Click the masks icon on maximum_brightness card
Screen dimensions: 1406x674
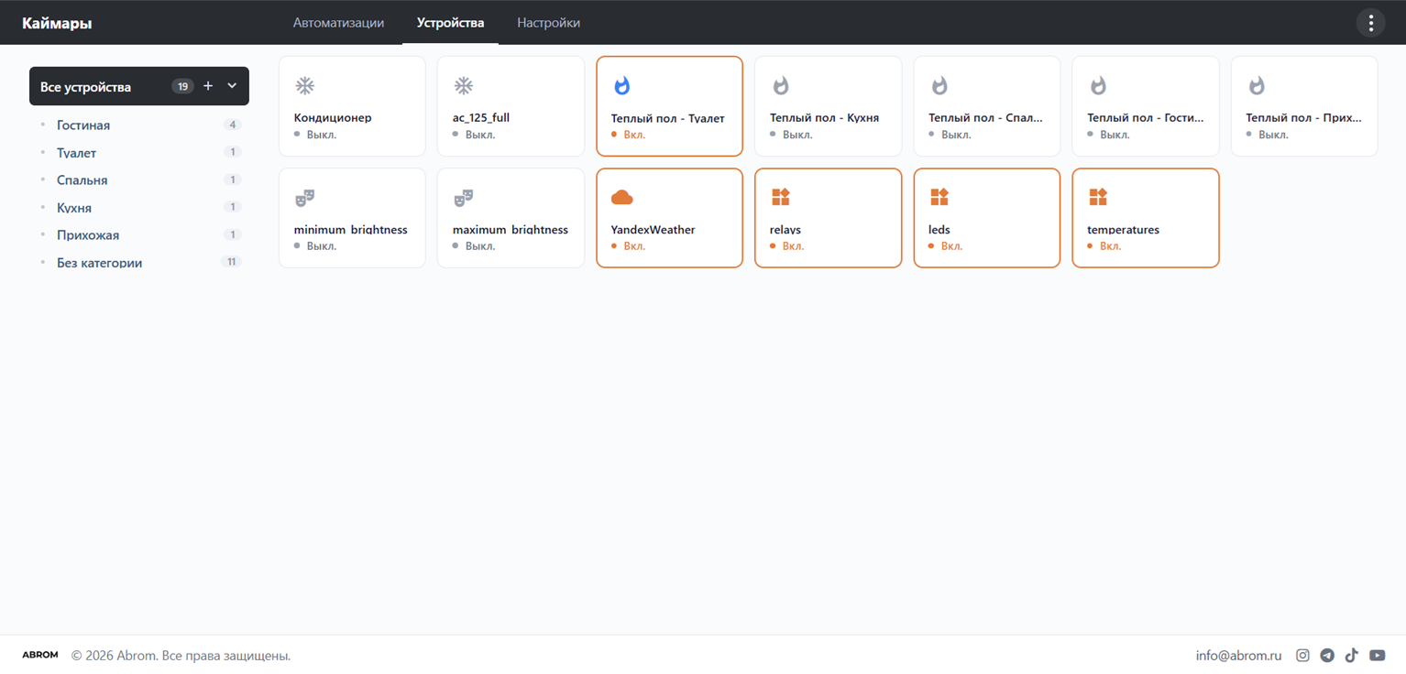tap(464, 198)
